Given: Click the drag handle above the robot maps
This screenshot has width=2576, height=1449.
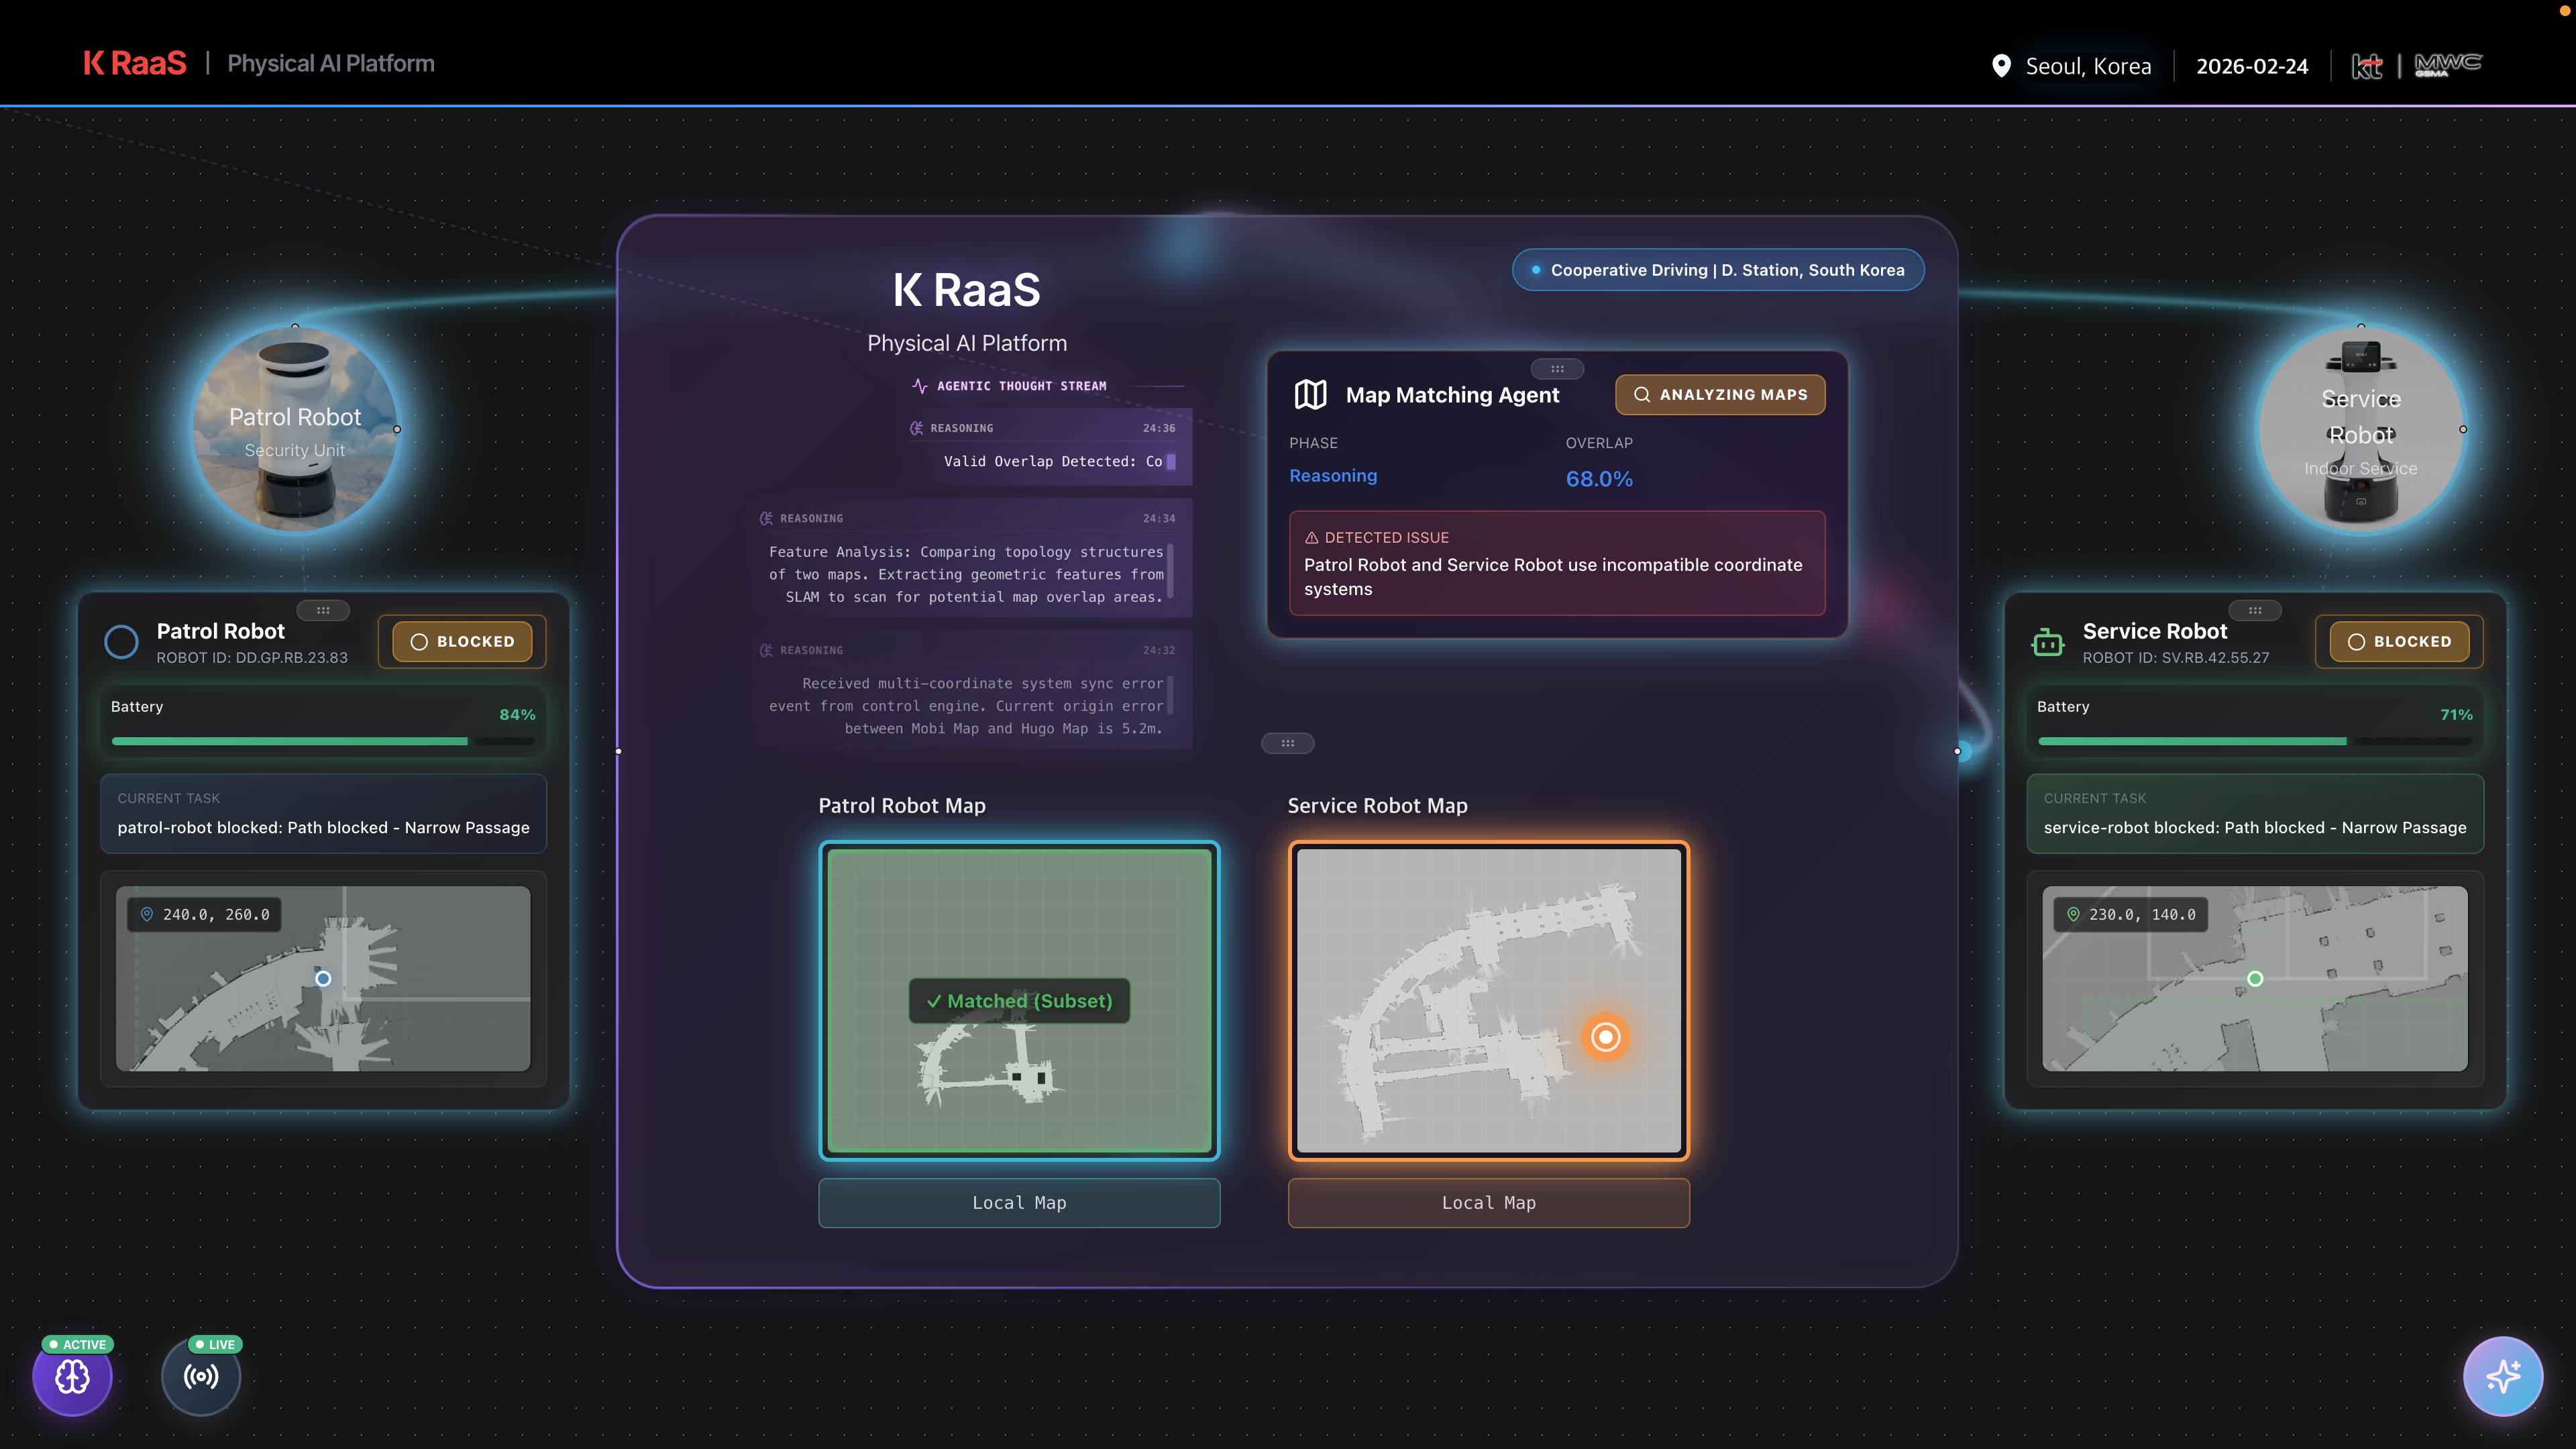Looking at the screenshot, I should tap(1288, 743).
